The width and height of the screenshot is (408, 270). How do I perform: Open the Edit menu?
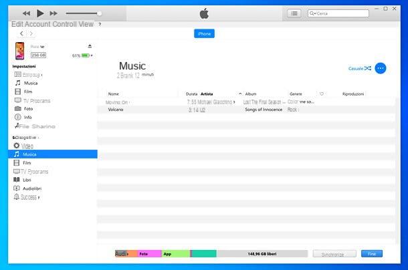click(x=17, y=24)
